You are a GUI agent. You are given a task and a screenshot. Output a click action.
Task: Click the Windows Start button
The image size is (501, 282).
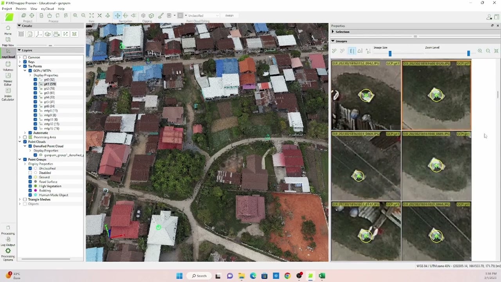[179, 276]
